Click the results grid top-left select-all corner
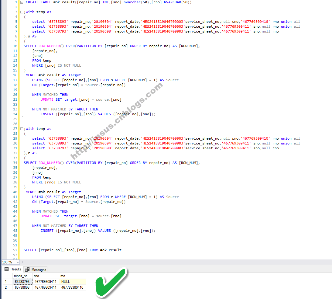 tap(8, 276)
